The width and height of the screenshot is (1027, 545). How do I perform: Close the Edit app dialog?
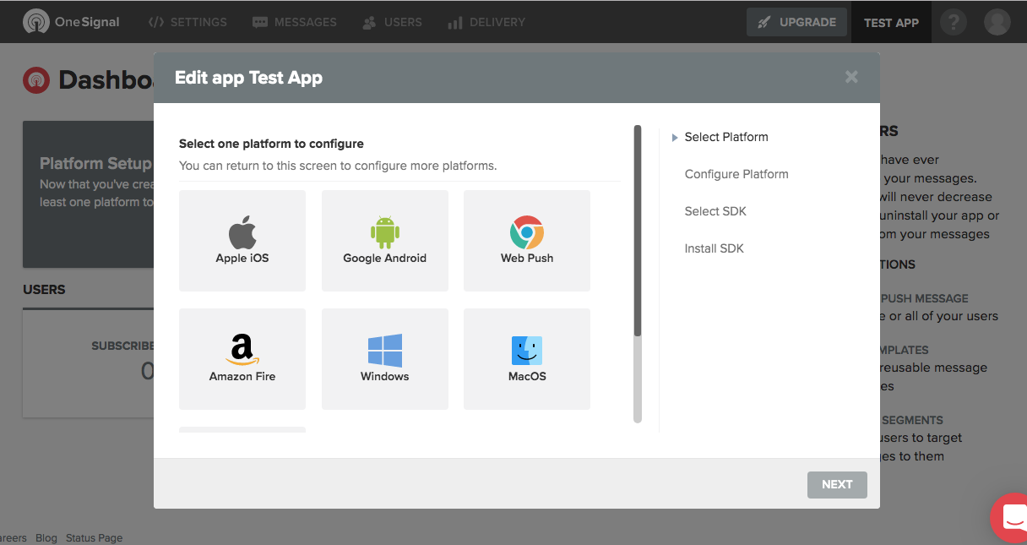(x=851, y=78)
